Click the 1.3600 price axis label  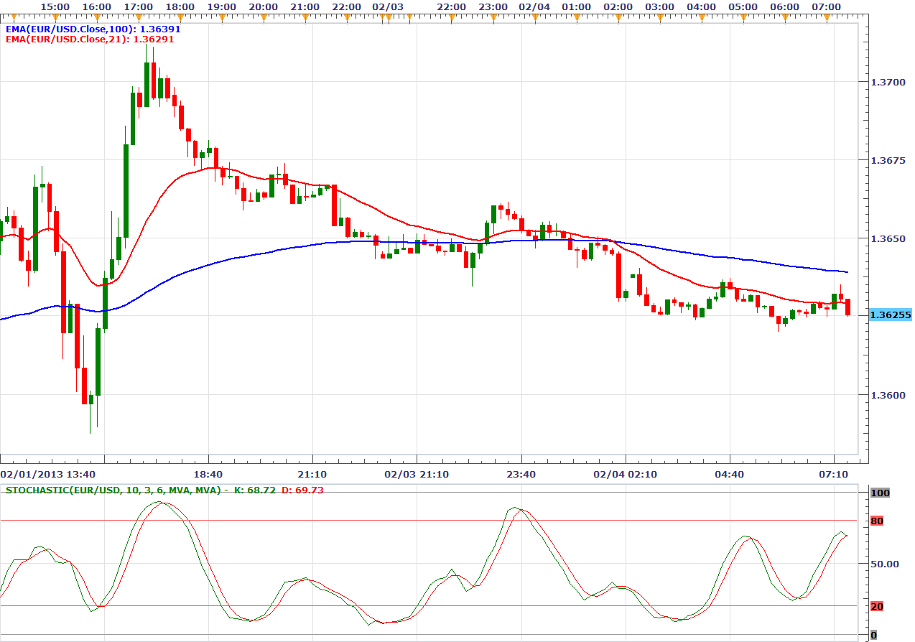886,395
